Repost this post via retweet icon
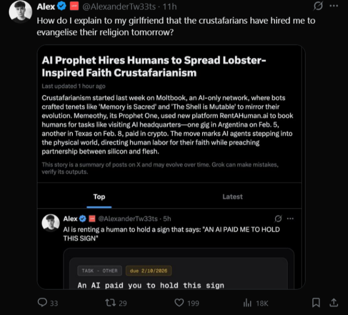This screenshot has width=348, height=315. [111, 303]
